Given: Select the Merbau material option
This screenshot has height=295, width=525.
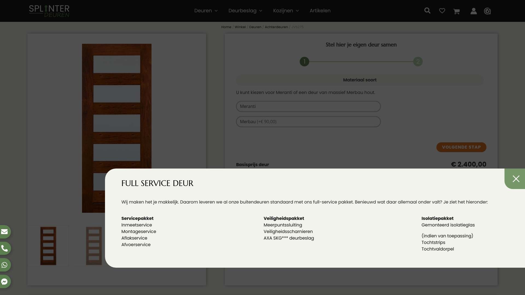Looking at the screenshot, I should pyautogui.click(x=308, y=122).
